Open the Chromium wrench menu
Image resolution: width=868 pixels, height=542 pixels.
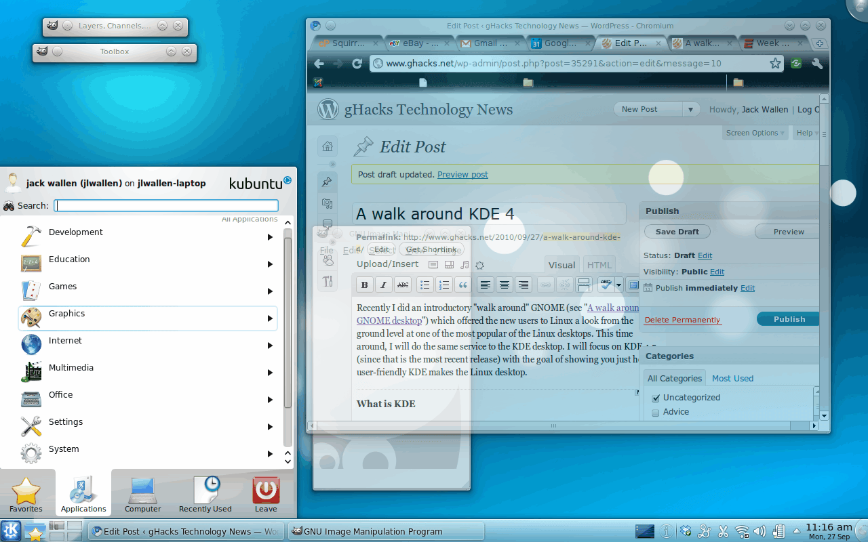click(x=817, y=64)
